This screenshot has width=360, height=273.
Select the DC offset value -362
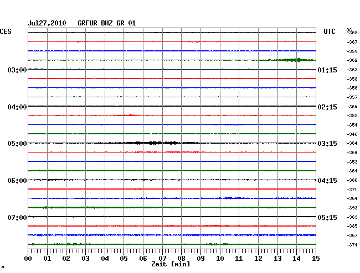(x=352, y=60)
